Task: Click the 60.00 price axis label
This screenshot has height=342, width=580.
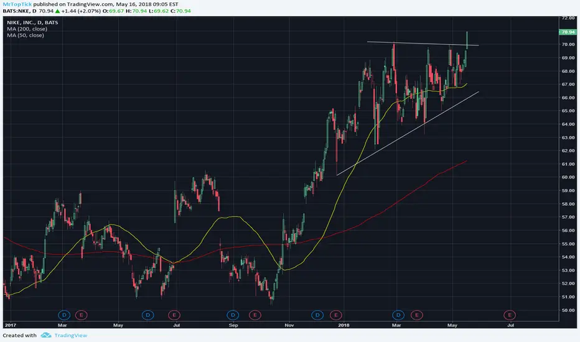Action: point(568,177)
